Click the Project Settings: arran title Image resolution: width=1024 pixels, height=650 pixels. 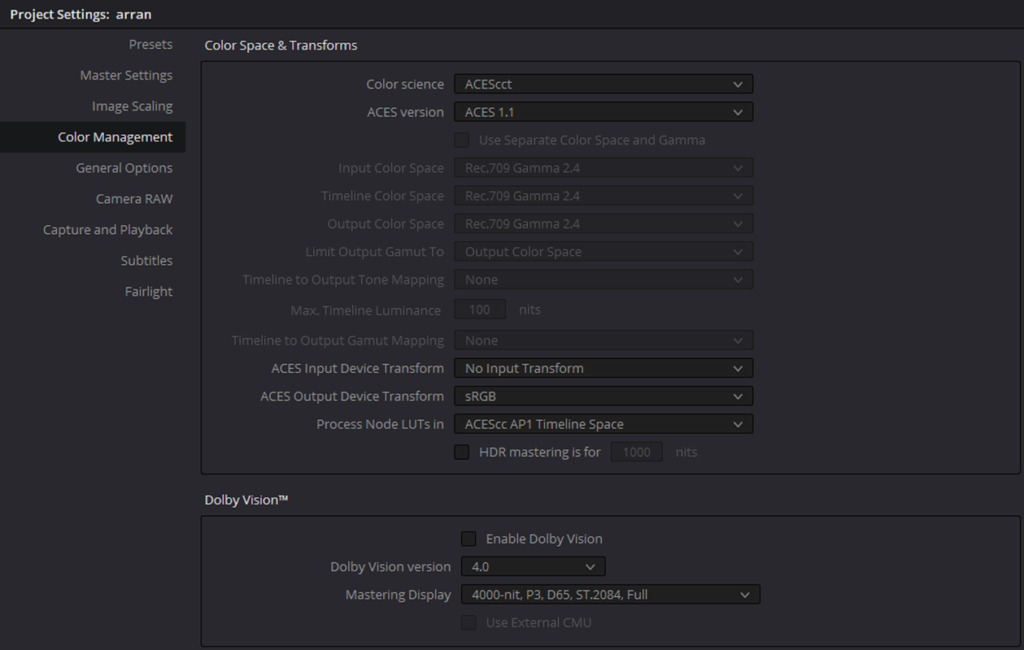pyautogui.click(x=81, y=14)
